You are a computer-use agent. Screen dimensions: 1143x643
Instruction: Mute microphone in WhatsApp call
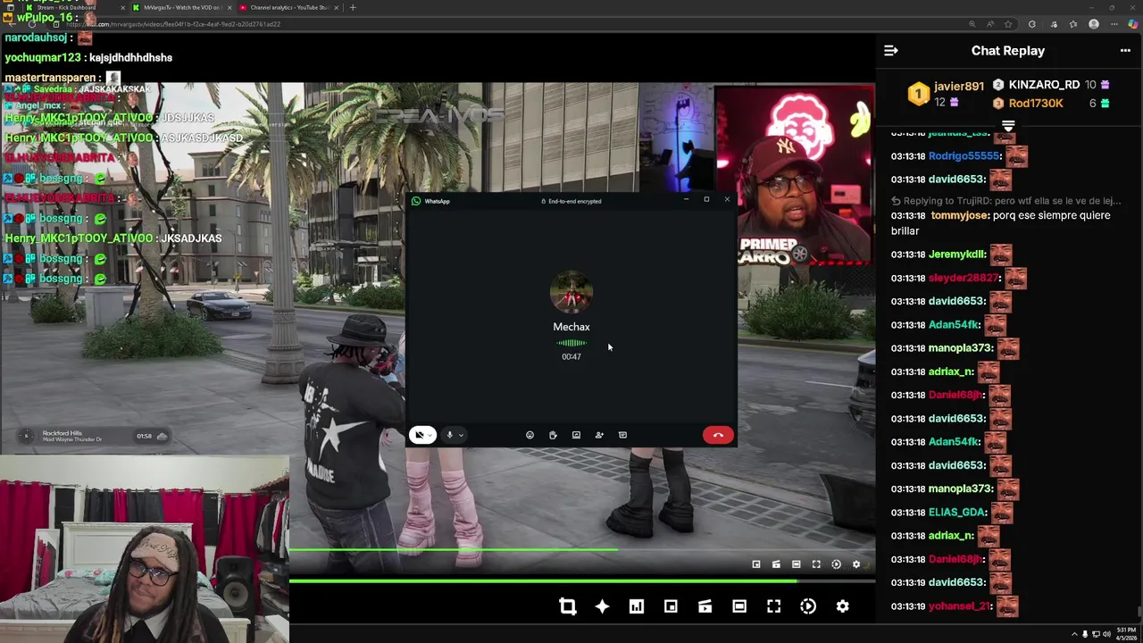[449, 435]
